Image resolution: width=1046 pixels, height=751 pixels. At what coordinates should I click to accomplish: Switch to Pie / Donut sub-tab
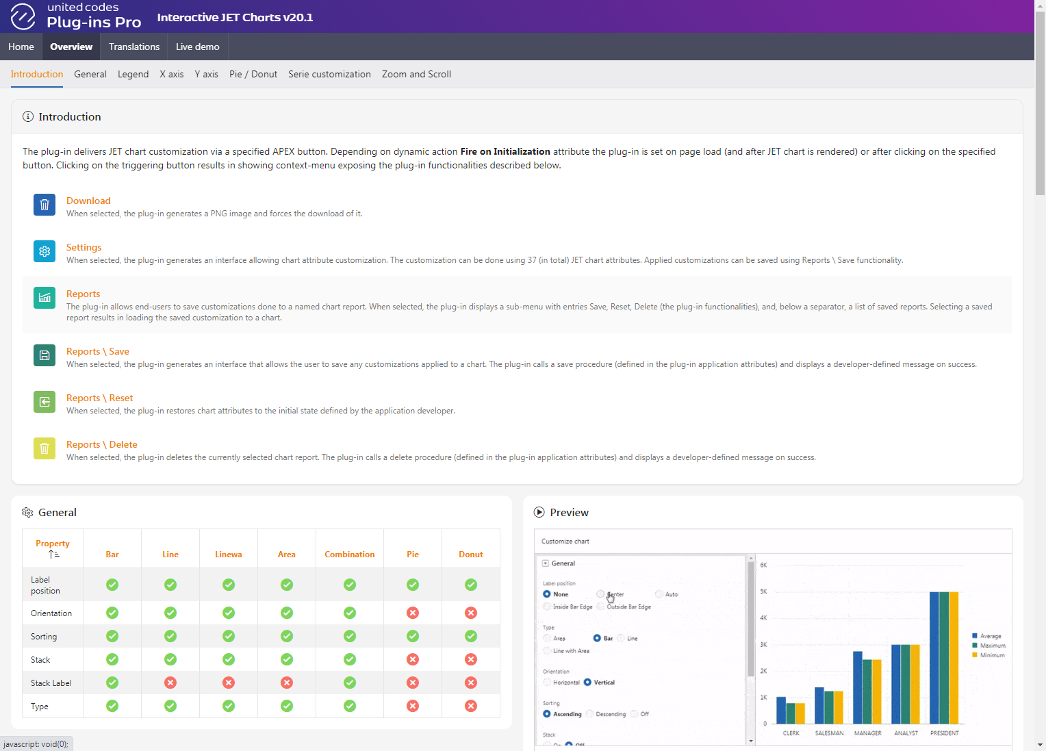[x=253, y=74]
